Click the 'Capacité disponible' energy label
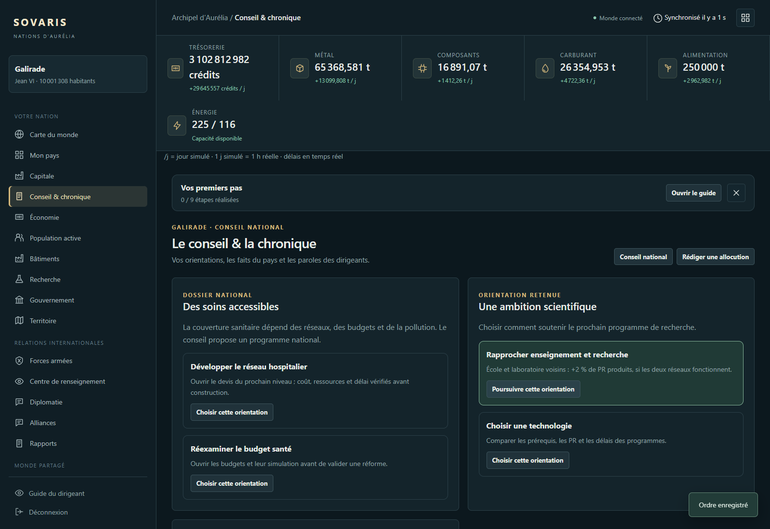Image resolution: width=770 pixels, height=529 pixels. 217,139
